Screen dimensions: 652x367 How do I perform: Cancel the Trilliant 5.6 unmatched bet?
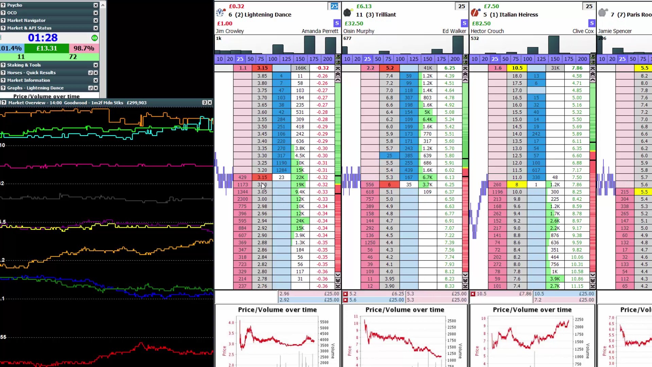tap(345, 300)
